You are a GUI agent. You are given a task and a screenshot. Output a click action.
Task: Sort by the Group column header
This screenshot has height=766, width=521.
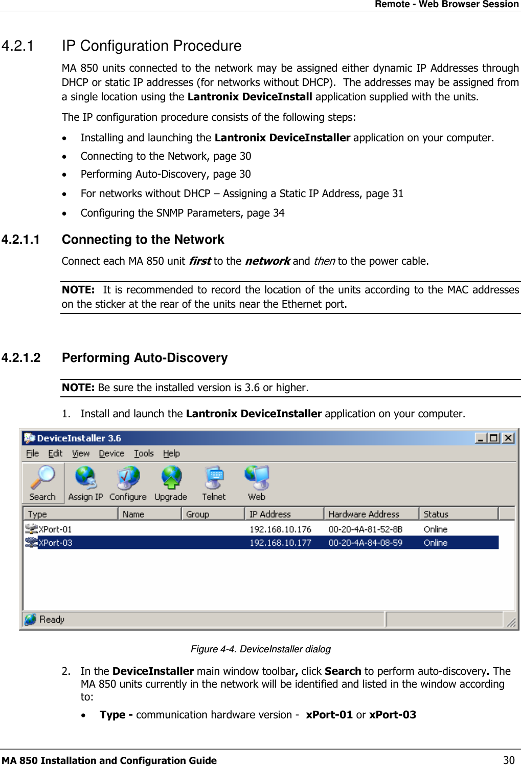(213, 514)
